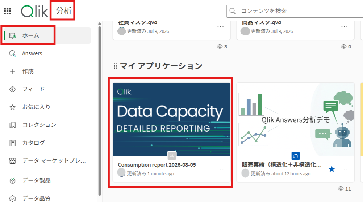Click the eye view count showing 0

pyautogui.click(x=346, y=47)
